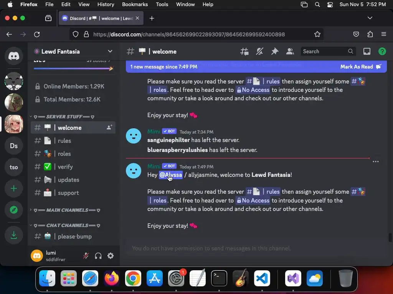This screenshot has height=294, width=393.
Task: Click the chat scrollbar thumb
Action: click(x=390, y=237)
